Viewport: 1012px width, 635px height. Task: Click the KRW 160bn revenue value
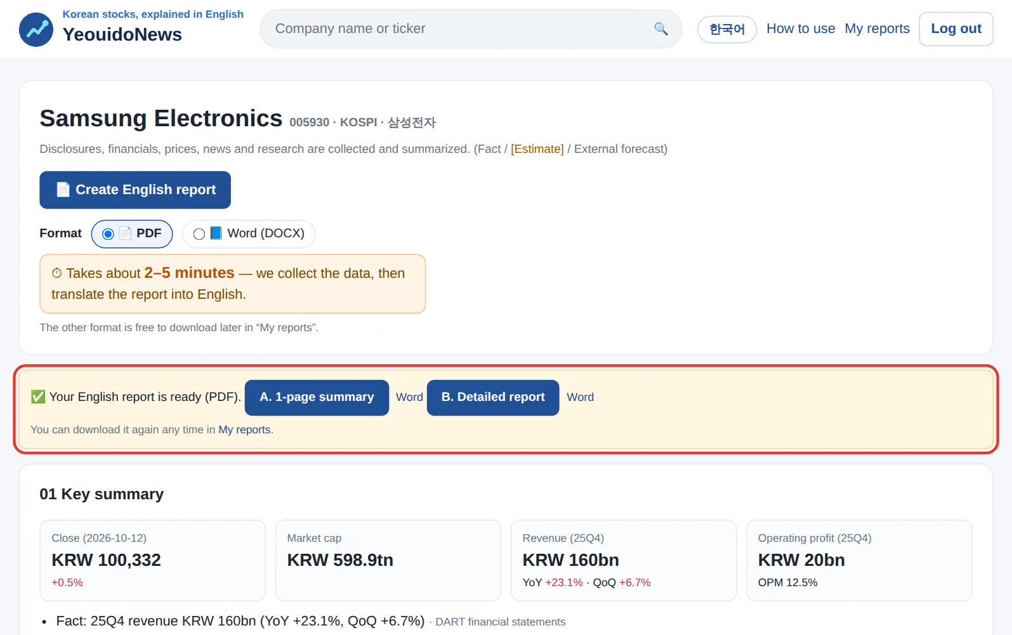click(x=570, y=560)
